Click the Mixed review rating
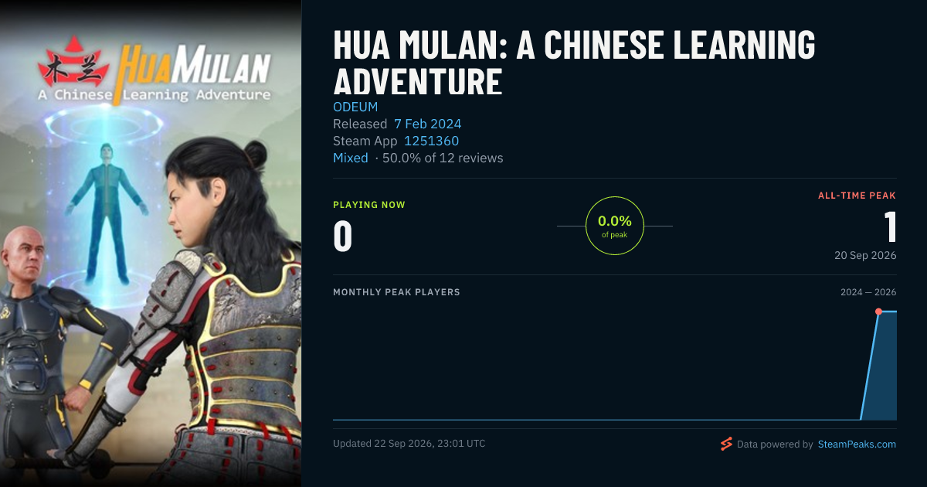 (351, 158)
